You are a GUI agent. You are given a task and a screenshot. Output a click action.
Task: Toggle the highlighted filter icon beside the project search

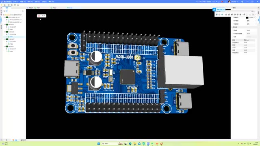click(x=7, y=11)
